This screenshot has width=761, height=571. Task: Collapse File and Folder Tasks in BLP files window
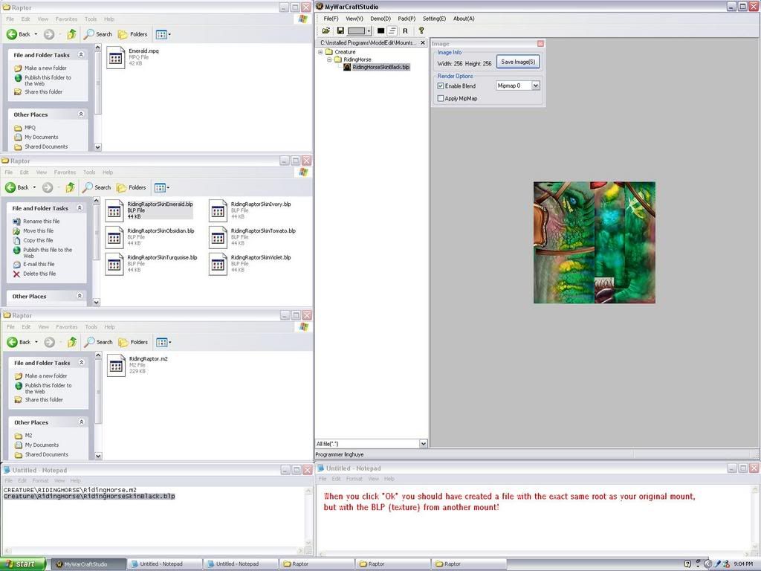(x=80, y=208)
